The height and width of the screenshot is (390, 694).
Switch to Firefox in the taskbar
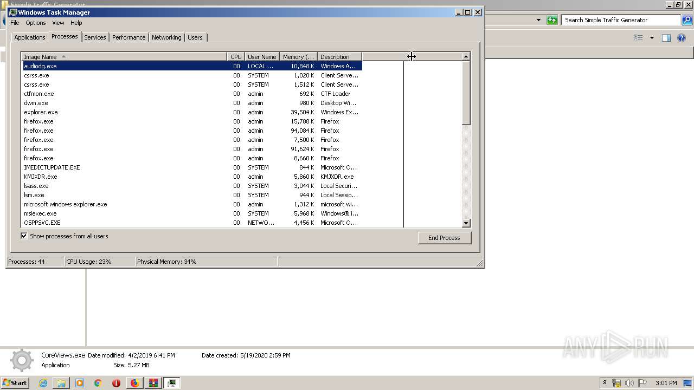pyautogui.click(x=134, y=383)
